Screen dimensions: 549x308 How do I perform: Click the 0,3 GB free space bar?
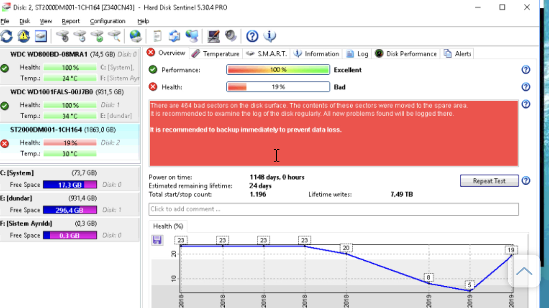coord(70,236)
